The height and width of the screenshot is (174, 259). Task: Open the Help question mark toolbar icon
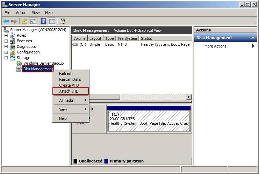43,21
